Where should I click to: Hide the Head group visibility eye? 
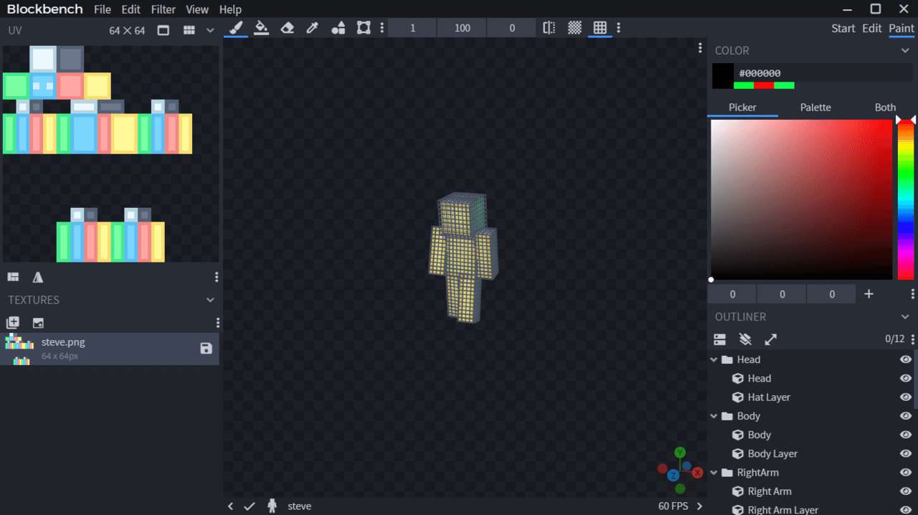click(x=906, y=359)
